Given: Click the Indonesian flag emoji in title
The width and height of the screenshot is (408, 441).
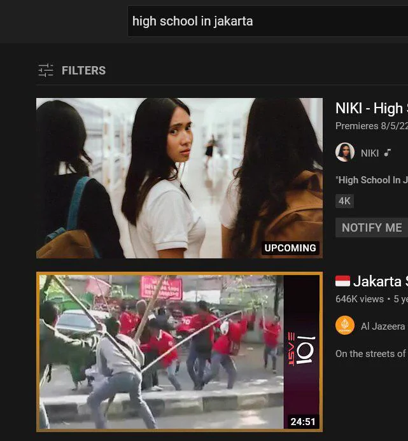Looking at the screenshot, I should pyautogui.click(x=342, y=281).
